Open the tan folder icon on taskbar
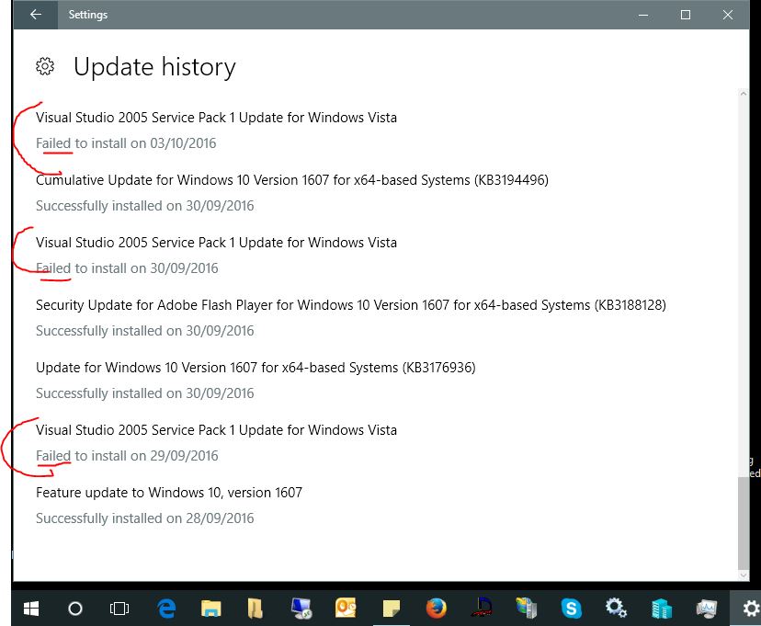Image resolution: width=761 pixels, height=626 pixels. [256, 609]
